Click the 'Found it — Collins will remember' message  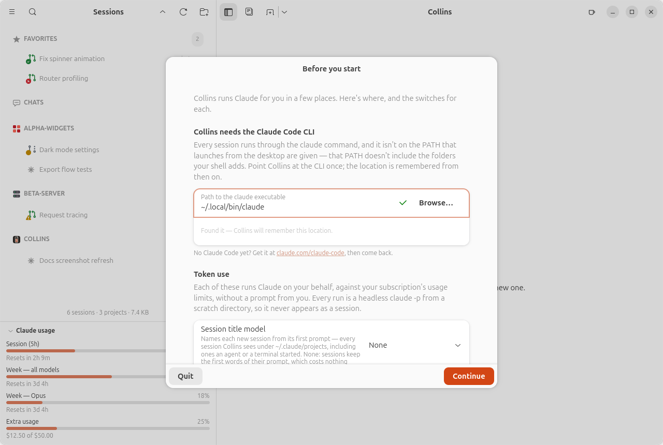267,231
